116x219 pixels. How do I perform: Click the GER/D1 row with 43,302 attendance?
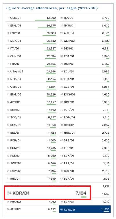click(x=31, y=18)
